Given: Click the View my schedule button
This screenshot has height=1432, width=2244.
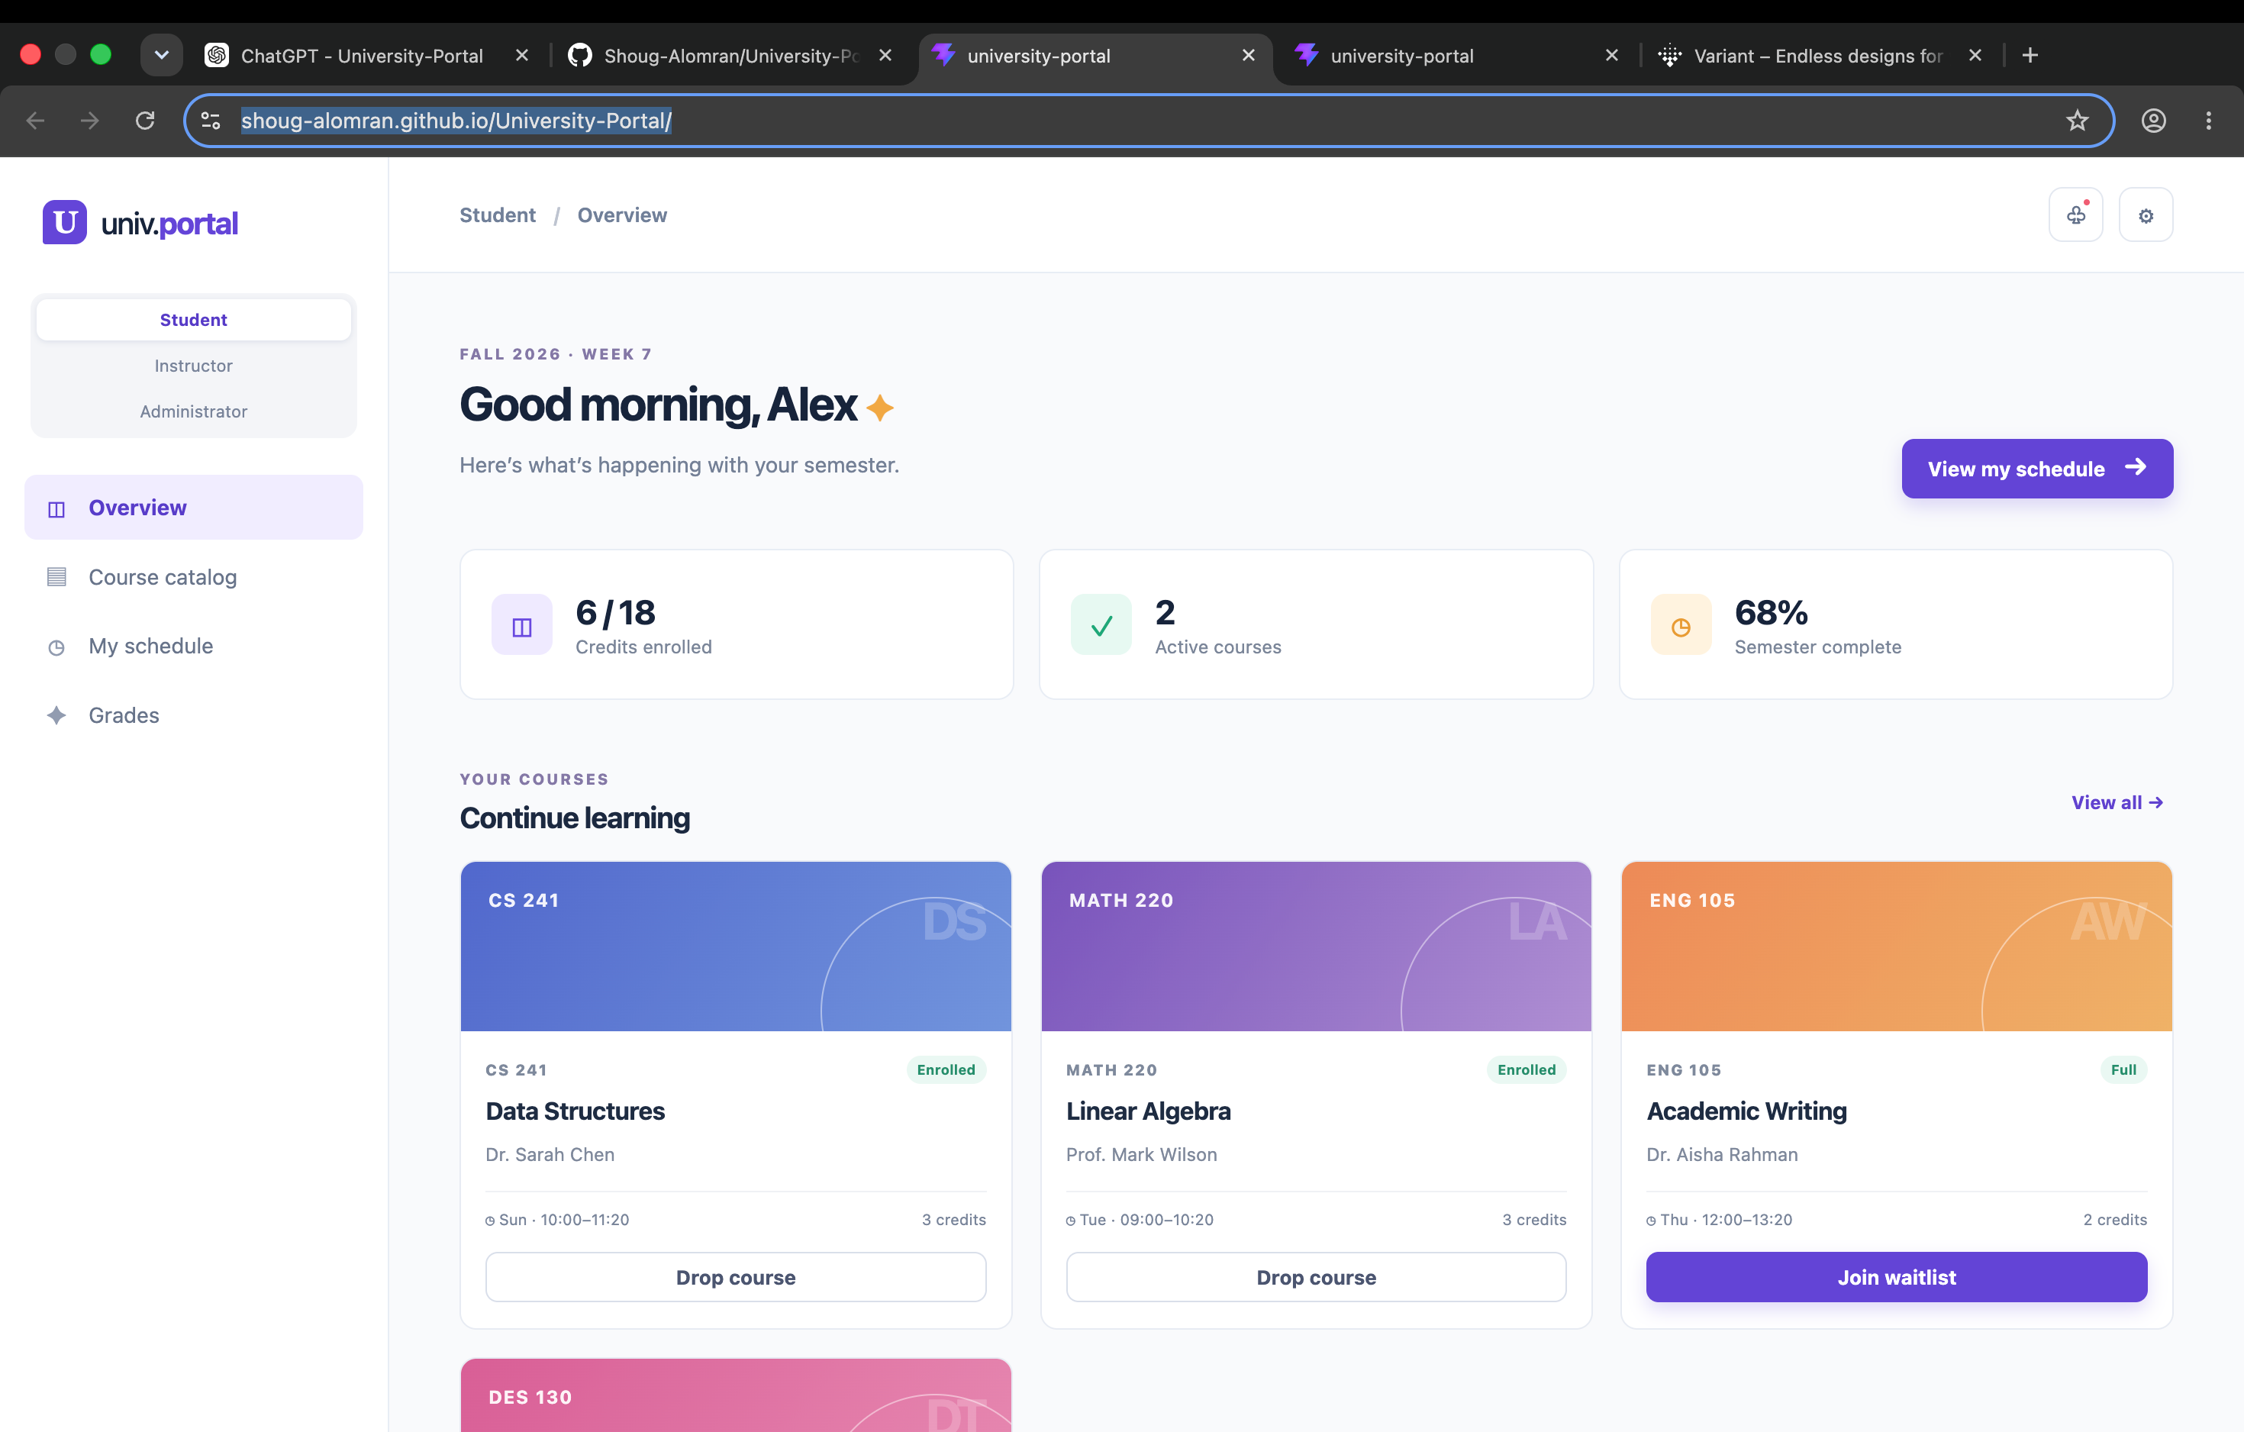Looking at the screenshot, I should 2037,469.
